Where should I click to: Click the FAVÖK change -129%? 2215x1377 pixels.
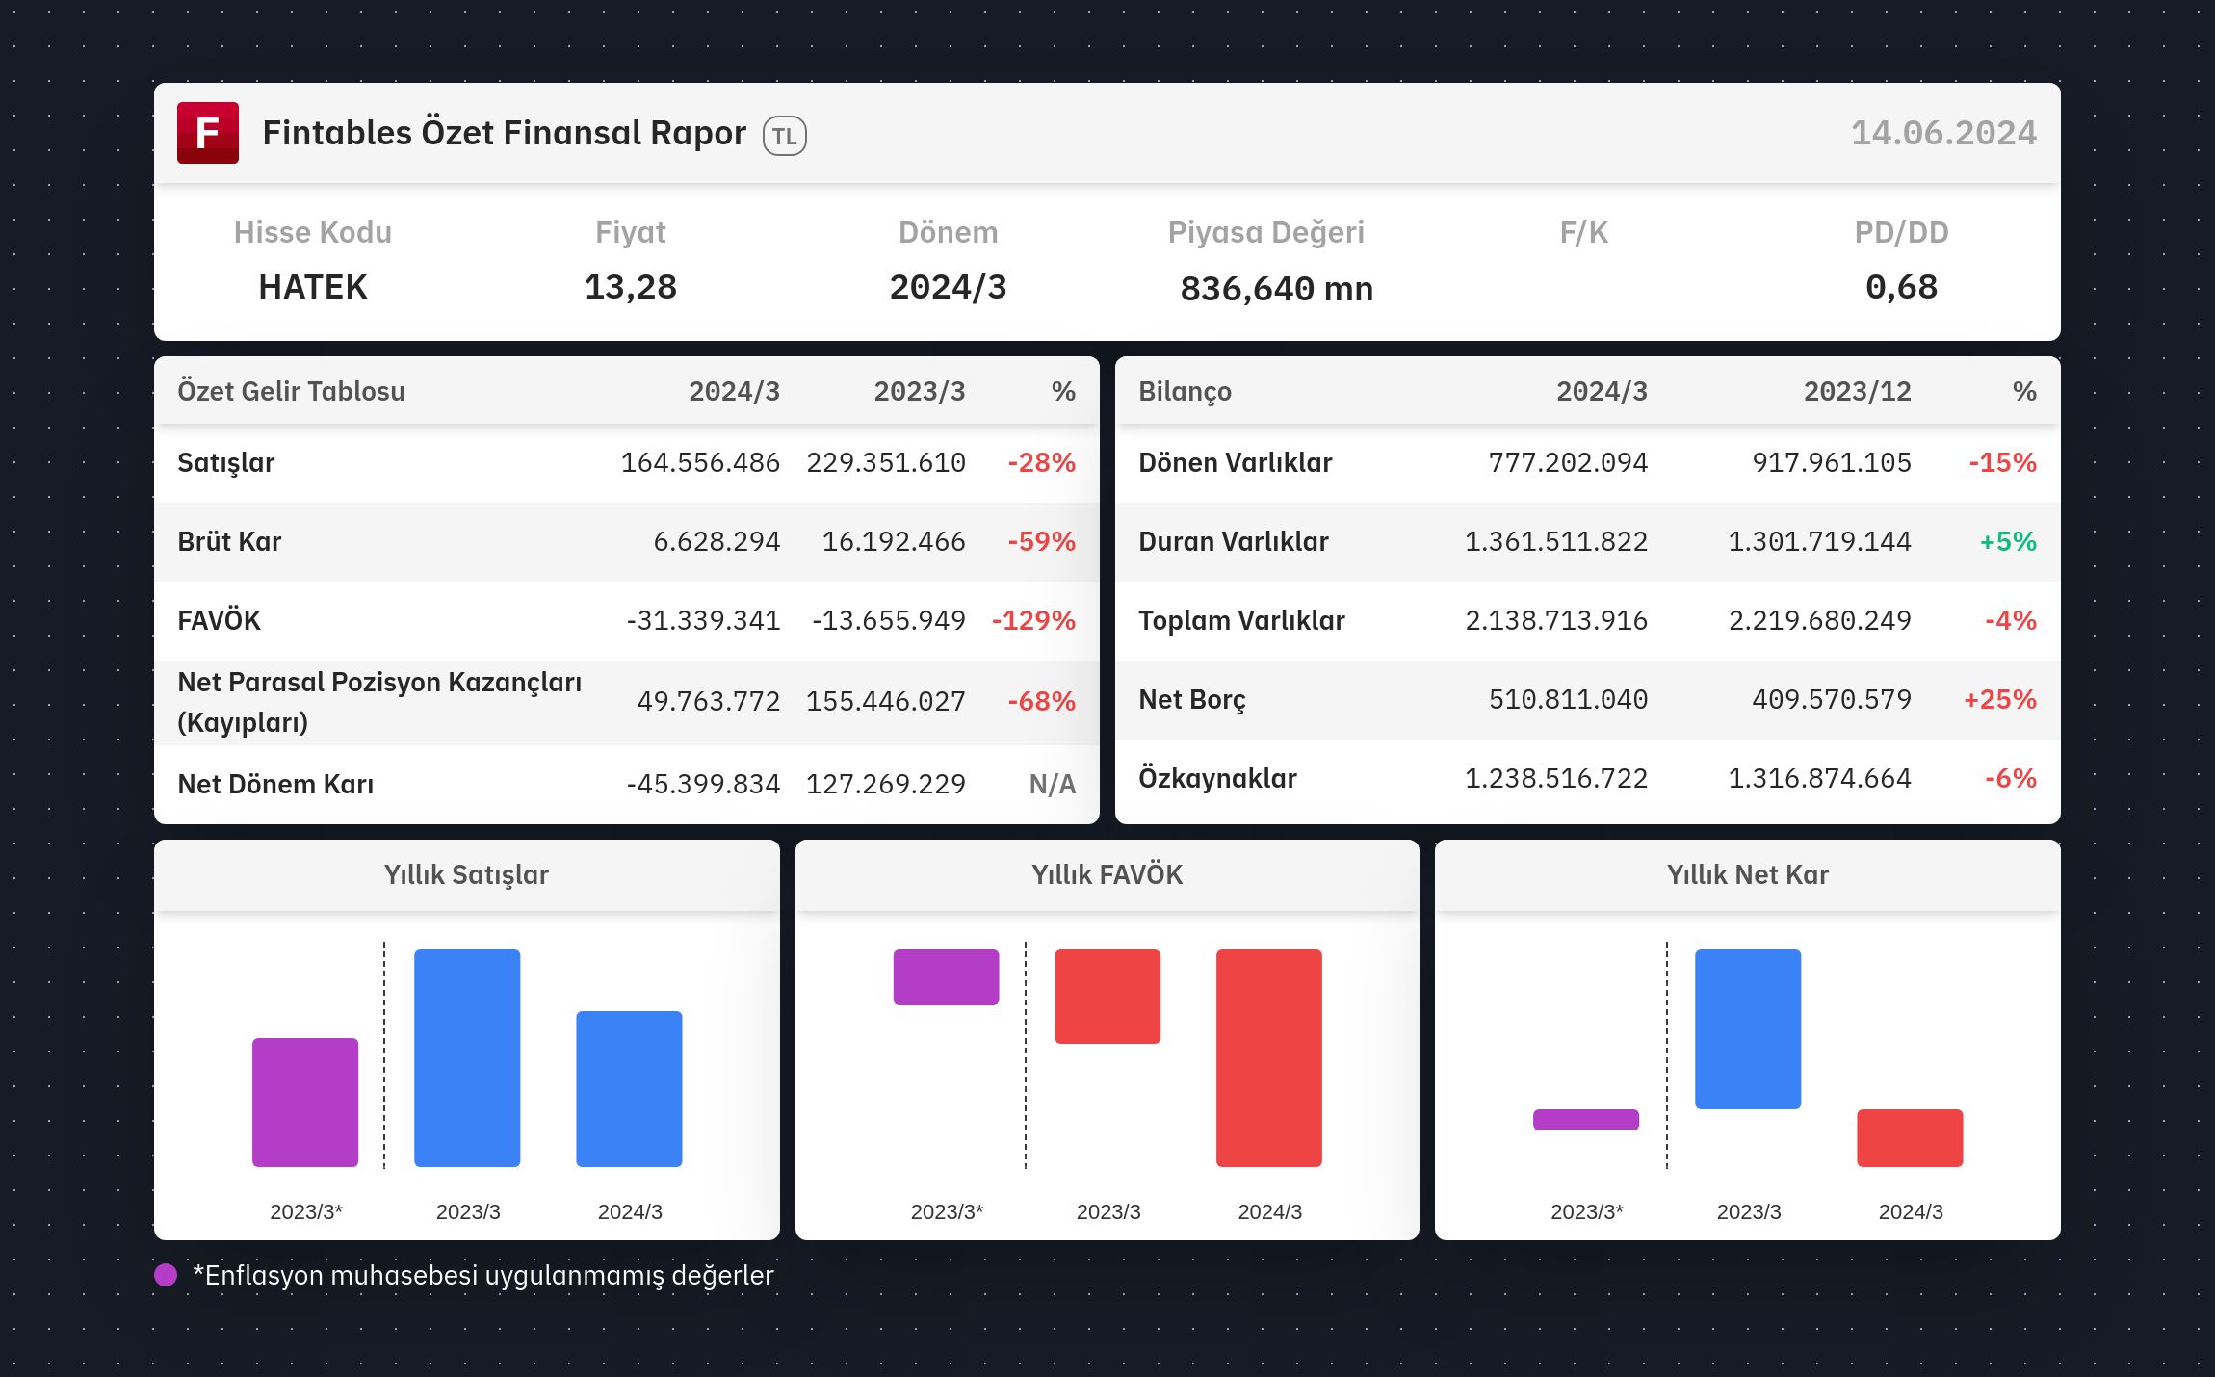[1033, 620]
